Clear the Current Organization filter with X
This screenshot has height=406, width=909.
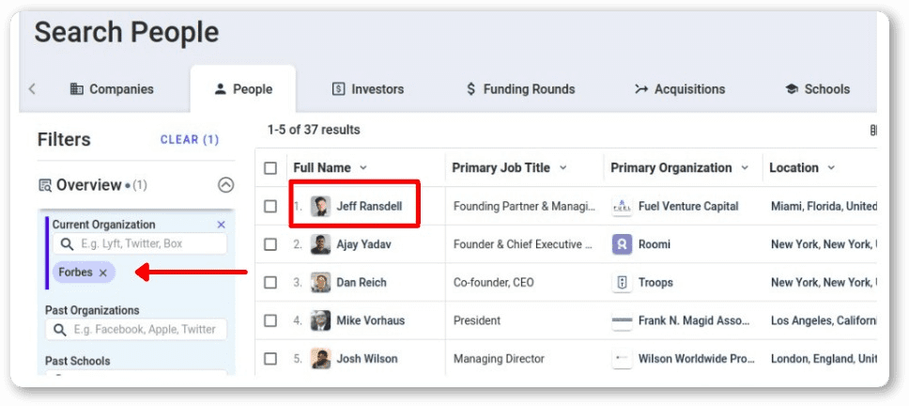222,225
